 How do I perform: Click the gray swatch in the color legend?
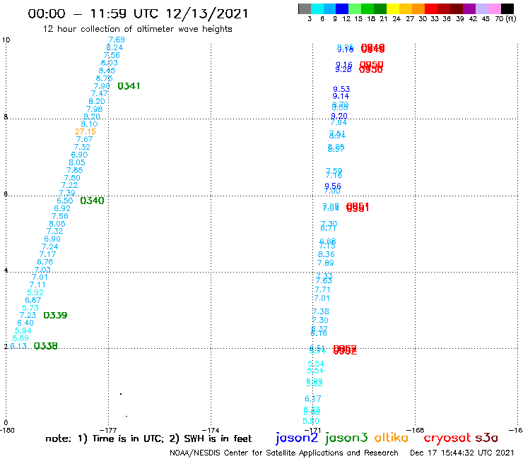click(305, 8)
